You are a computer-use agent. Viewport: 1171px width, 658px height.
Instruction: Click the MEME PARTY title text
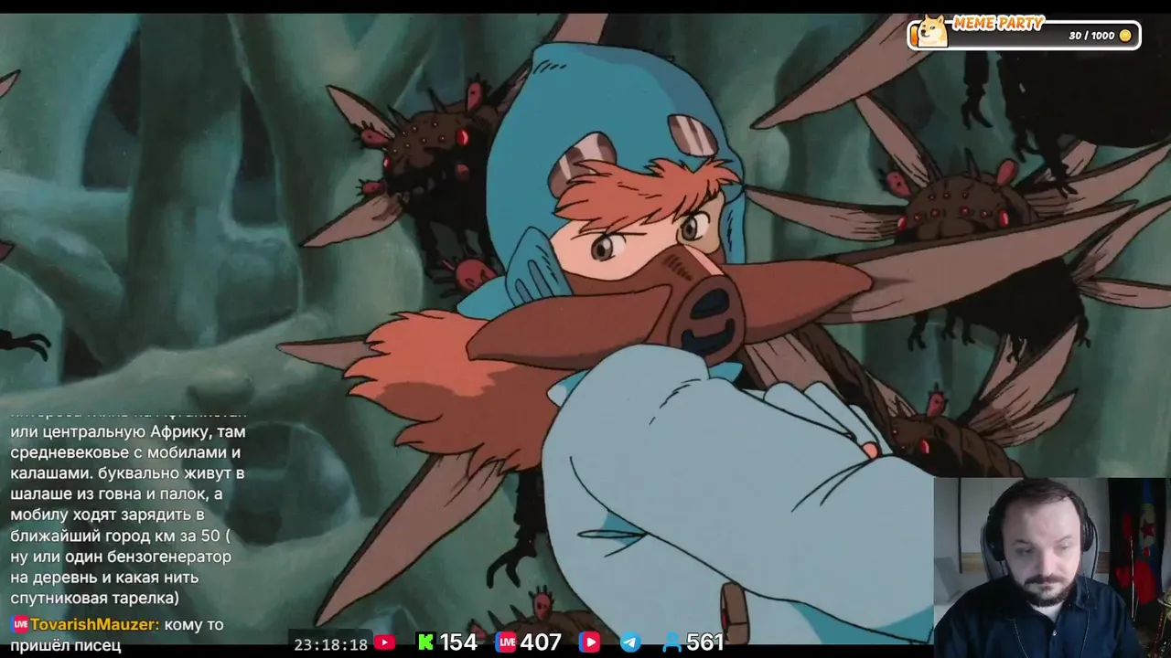click(998, 24)
